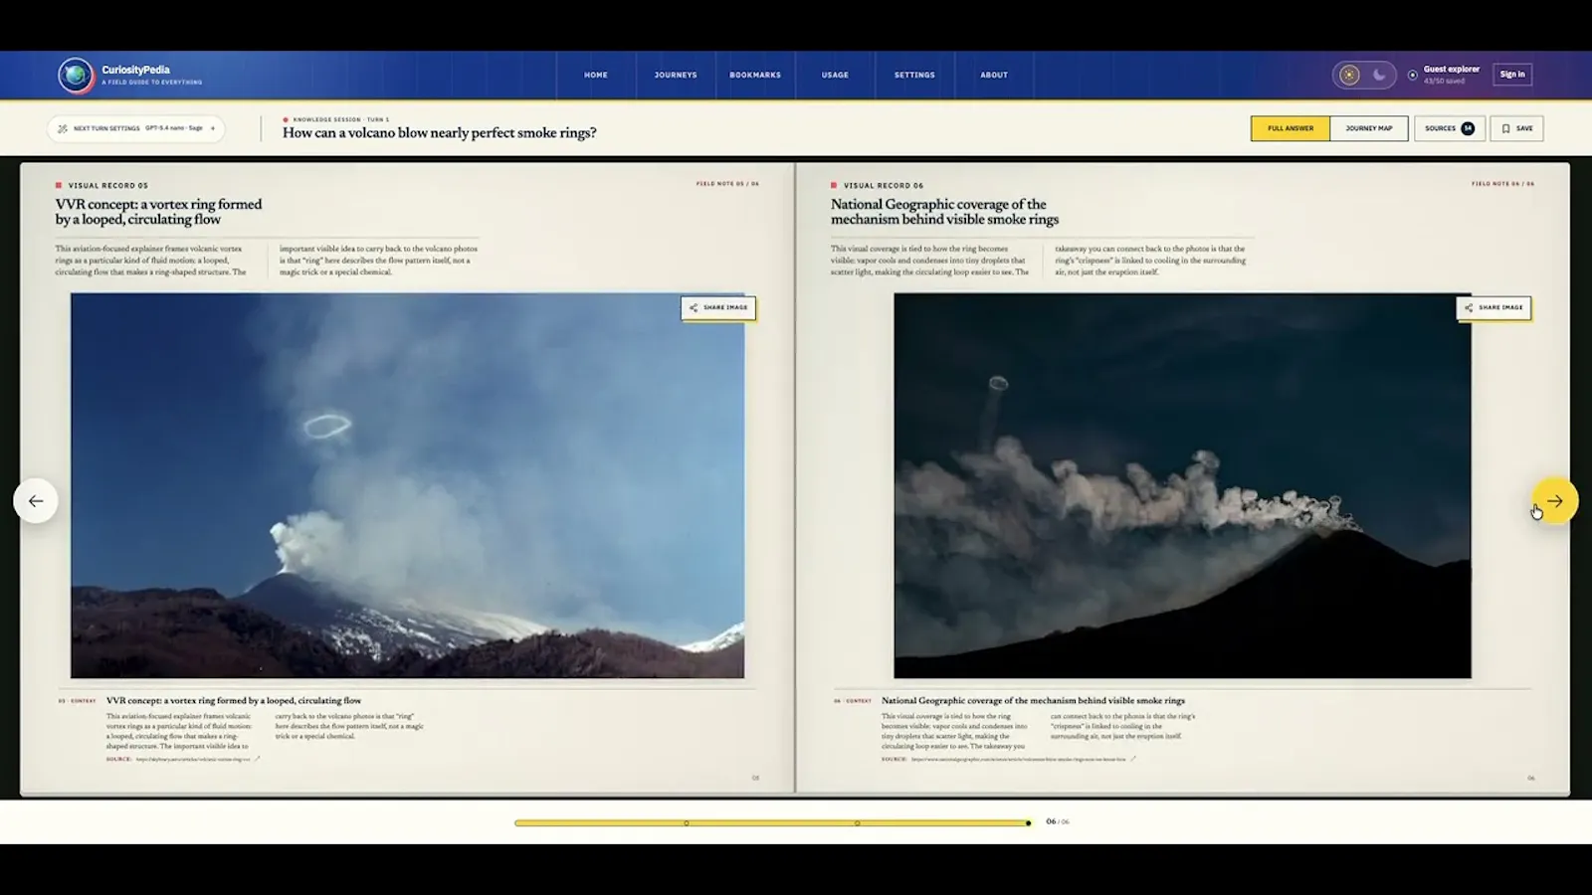The height and width of the screenshot is (895, 1592).
Task: Click the 'Field Note 06 / 06' label
Action: click(1502, 184)
